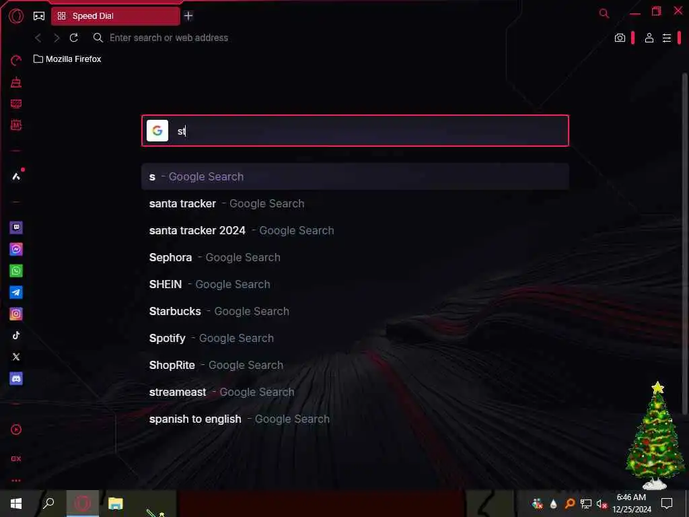This screenshot has width=689, height=517.
Task: Click Opera GX taskbar icon
Action: coord(83,504)
